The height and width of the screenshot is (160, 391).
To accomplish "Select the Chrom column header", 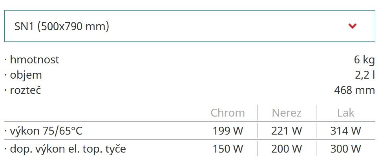I will (228, 113).
